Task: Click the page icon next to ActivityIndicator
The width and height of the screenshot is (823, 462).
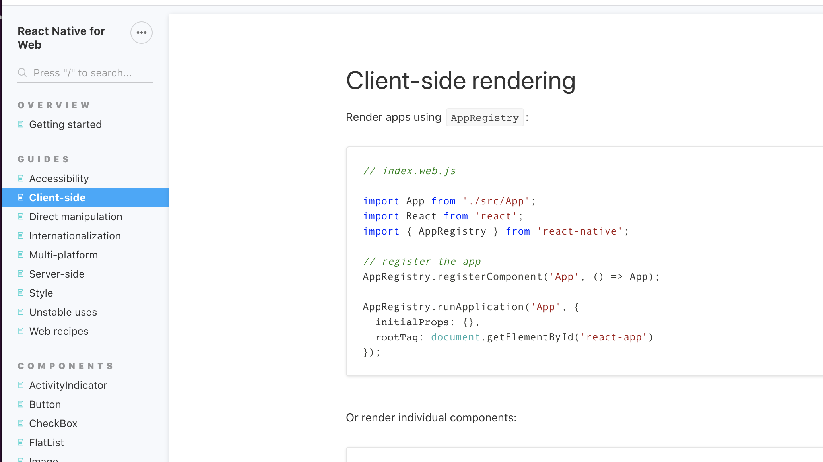Action: pyautogui.click(x=21, y=385)
